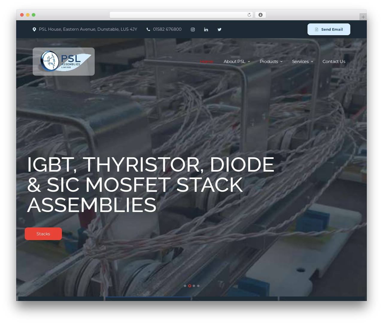This screenshot has height=324, width=383.
Task: Open the LinkedIn profile icon
Action: click(206, 29)
